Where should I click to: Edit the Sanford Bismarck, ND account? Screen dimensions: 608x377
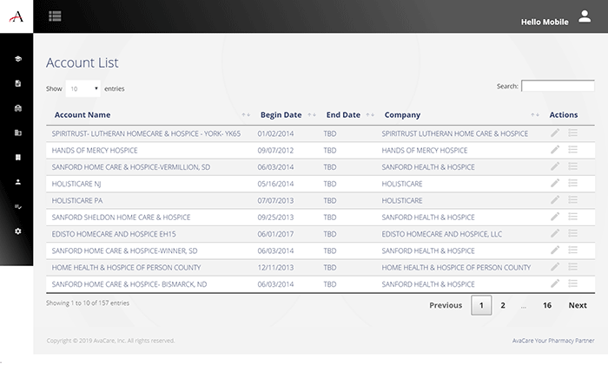pos(555,283)
